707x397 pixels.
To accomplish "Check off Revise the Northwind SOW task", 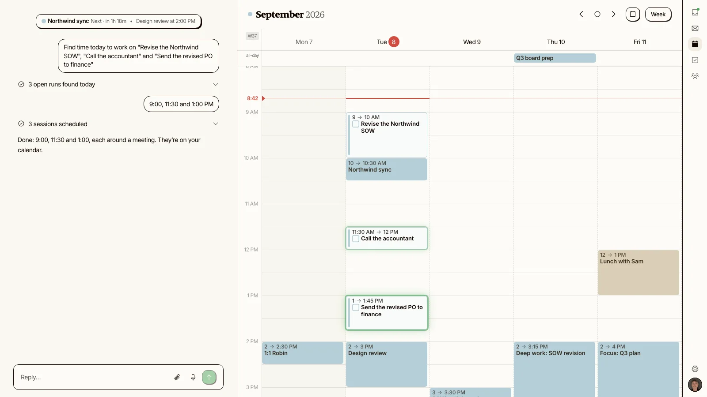I will [x=356, y=124].
